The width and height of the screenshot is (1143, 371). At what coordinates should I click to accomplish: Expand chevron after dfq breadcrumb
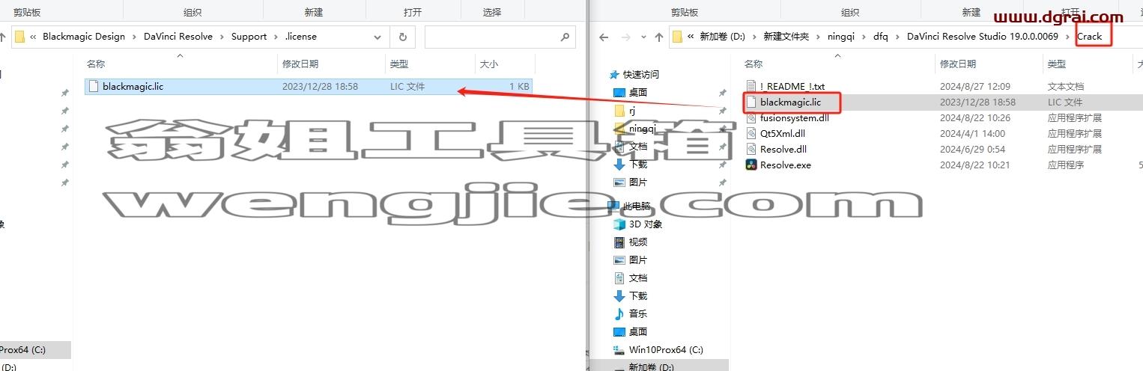tap(897, 37)
